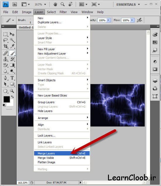161x186 pixels.
Task: Click the white background color swatch
Action: [12, 104]
